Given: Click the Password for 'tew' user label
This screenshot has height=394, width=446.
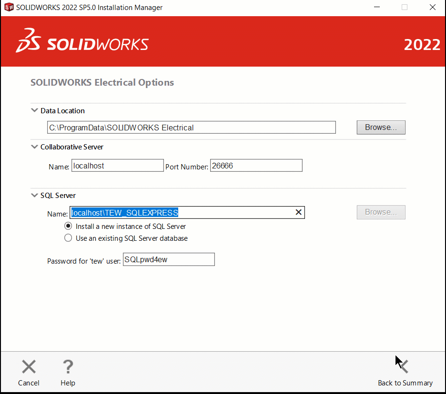Looking at the screenshot, I should click(x=84, y=261).
